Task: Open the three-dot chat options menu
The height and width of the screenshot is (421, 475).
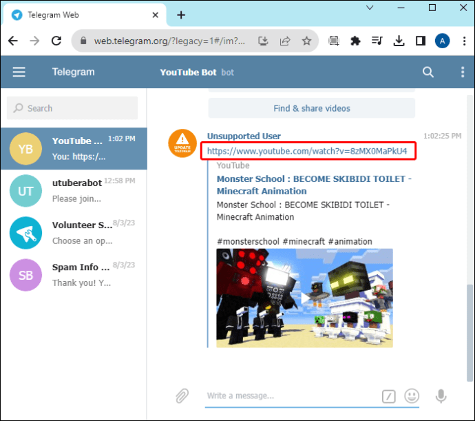Action: tap(462, 72)
